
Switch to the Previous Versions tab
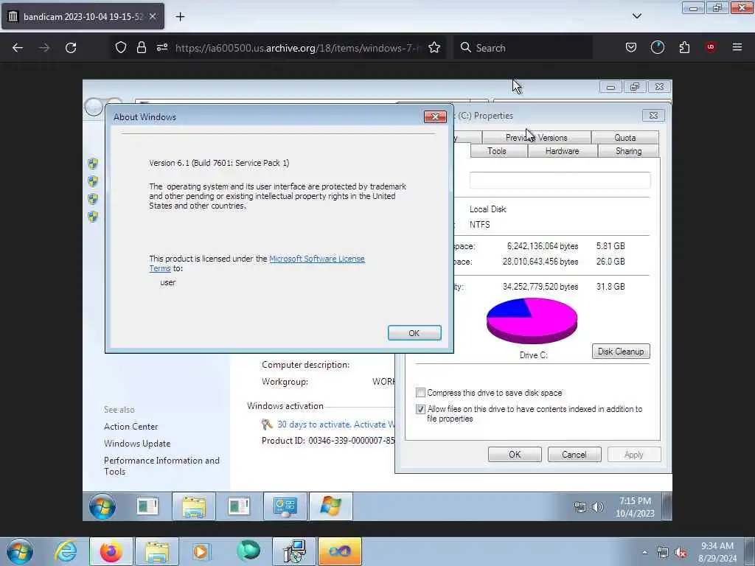[x=536, y=138]
